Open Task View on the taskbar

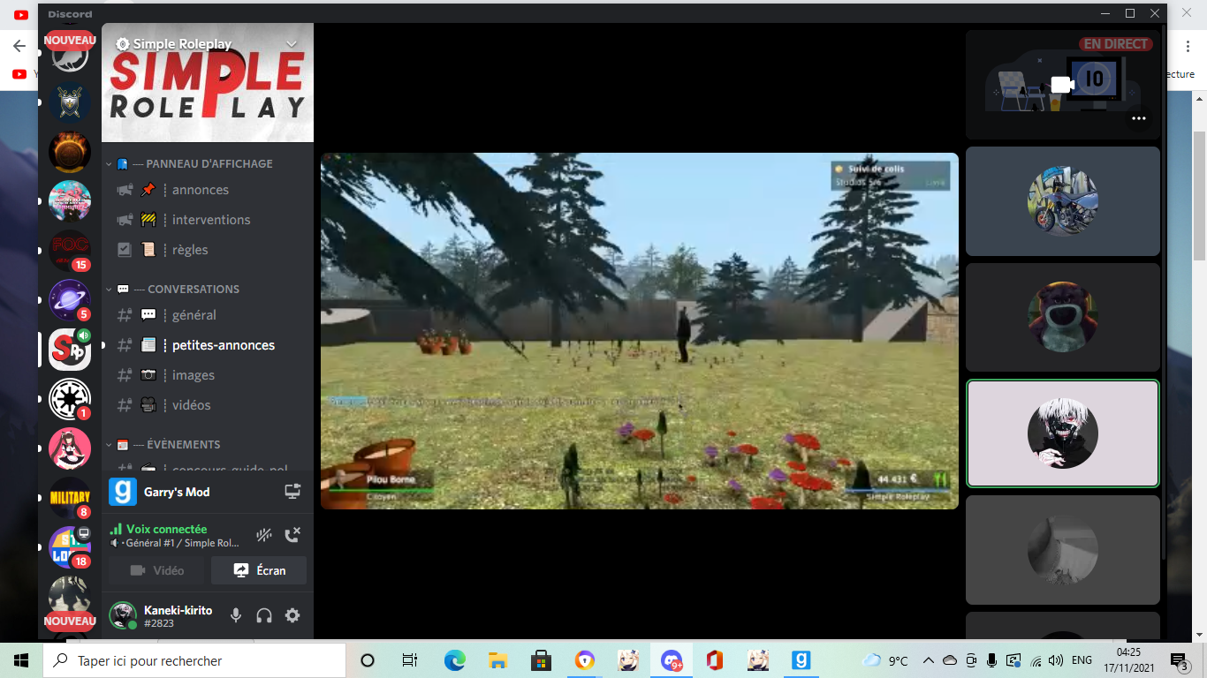click(x=410, y=660)
